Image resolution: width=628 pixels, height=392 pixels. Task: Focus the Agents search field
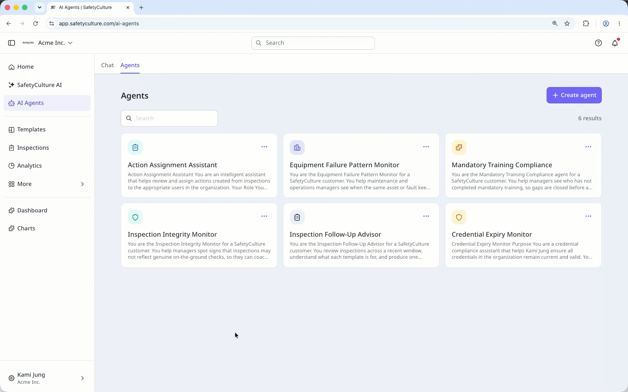click(x=169, y=118)
